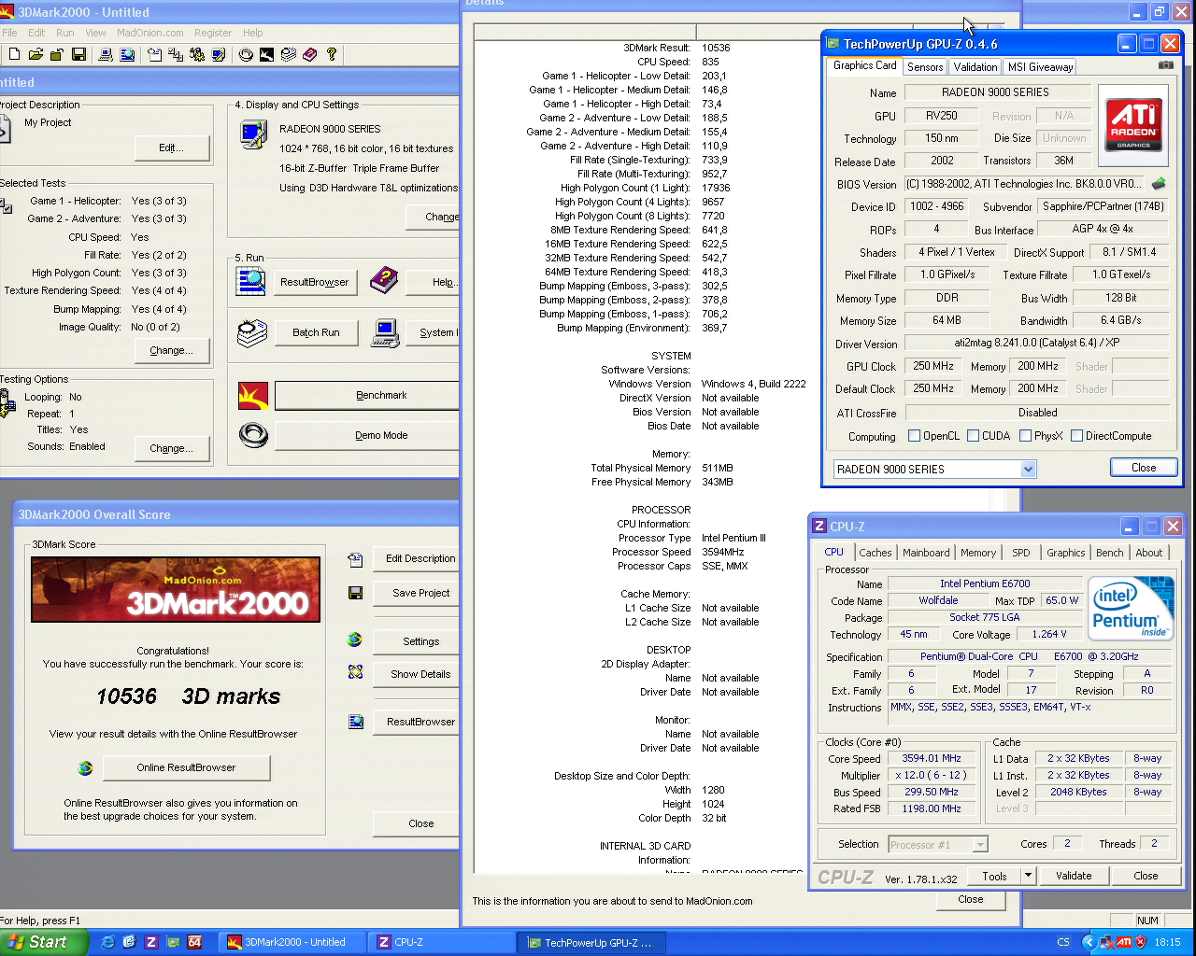
Task: Click the Validate button in CPU-Z
Action: pyautogui.click(x=1074, y=876)
